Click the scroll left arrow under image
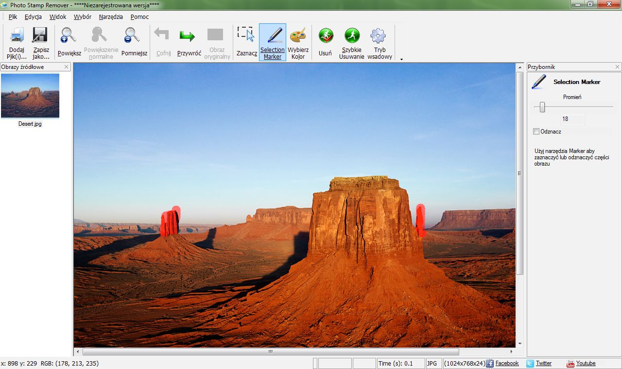The height and width of the screenshot is (369, 622). pyautogui.click(x=78, y=352)
